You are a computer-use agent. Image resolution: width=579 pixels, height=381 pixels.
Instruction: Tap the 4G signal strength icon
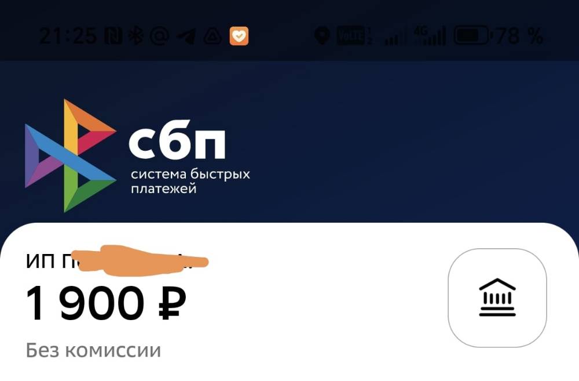[x=430, y=37]
